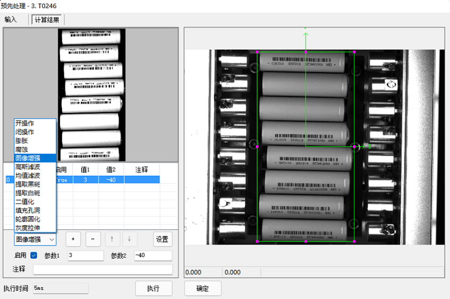
Task: Switch to the 计算结果 tab
Action: 47,20
